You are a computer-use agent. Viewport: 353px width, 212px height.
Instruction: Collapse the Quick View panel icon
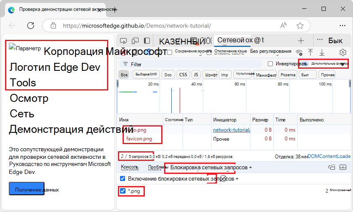coord(343,167)
